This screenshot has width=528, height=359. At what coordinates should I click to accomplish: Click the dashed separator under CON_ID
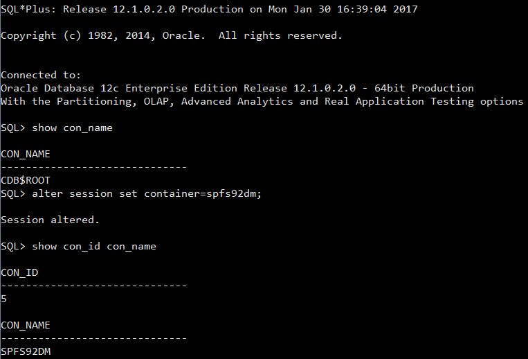[x=94, y=286]
